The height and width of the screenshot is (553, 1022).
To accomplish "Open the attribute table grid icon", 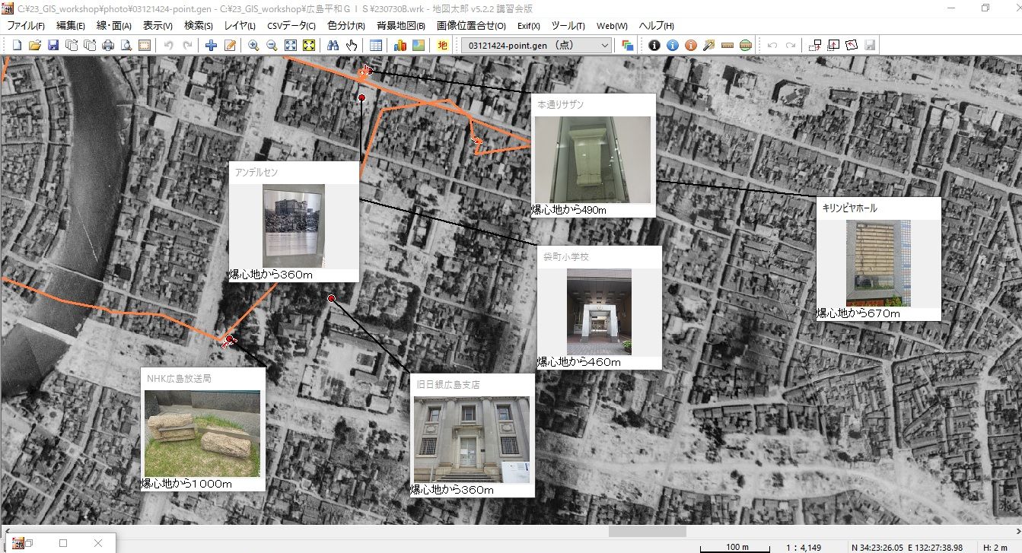I will tap(376, 46).
